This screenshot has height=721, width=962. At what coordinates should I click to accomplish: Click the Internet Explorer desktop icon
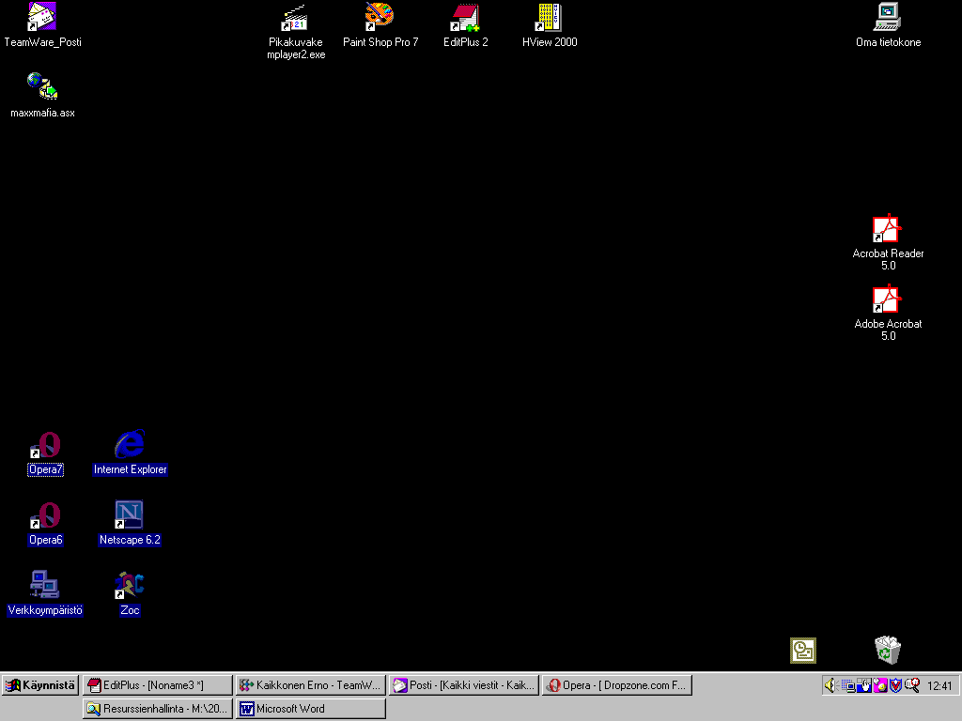click(130, 445)
